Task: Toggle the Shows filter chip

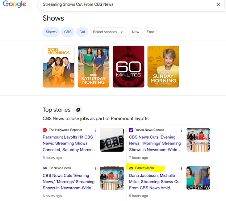Action: coord(51,32)
